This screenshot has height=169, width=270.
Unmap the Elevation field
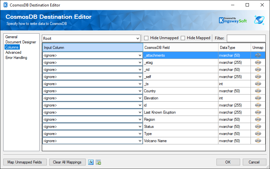pos(258,98)
